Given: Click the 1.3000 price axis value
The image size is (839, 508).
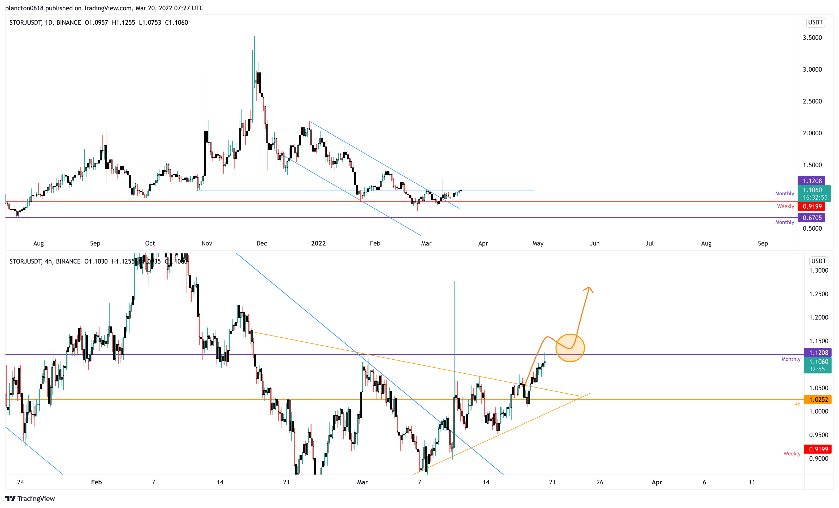Looking at the screenshot, I should [x=819, y=270].
